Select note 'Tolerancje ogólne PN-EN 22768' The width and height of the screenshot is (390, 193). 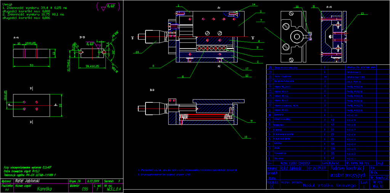30,175
